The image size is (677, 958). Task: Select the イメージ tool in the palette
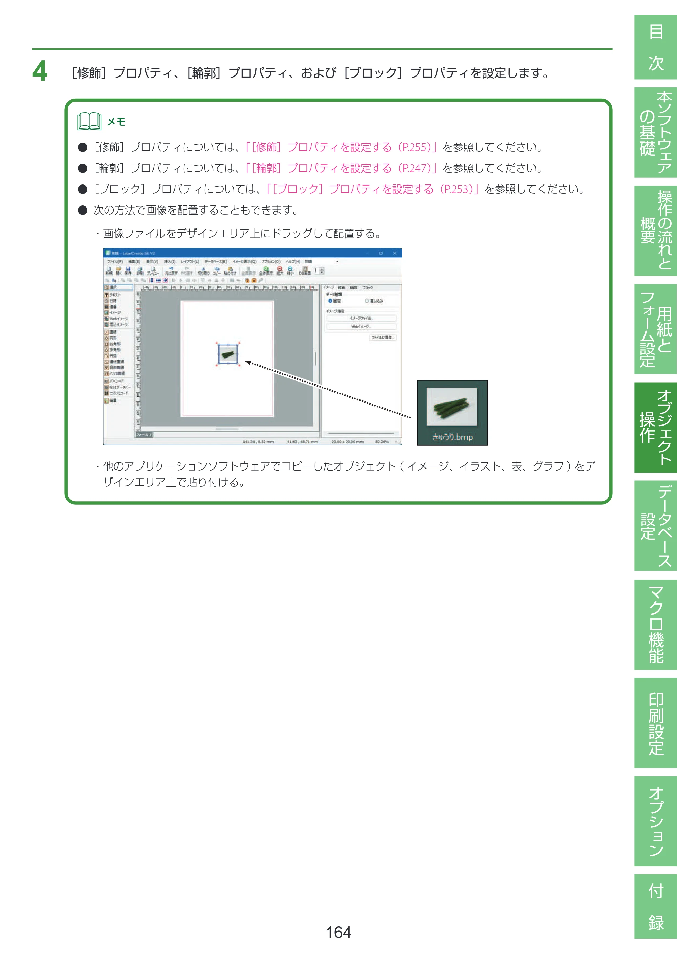tap(113, 312)
